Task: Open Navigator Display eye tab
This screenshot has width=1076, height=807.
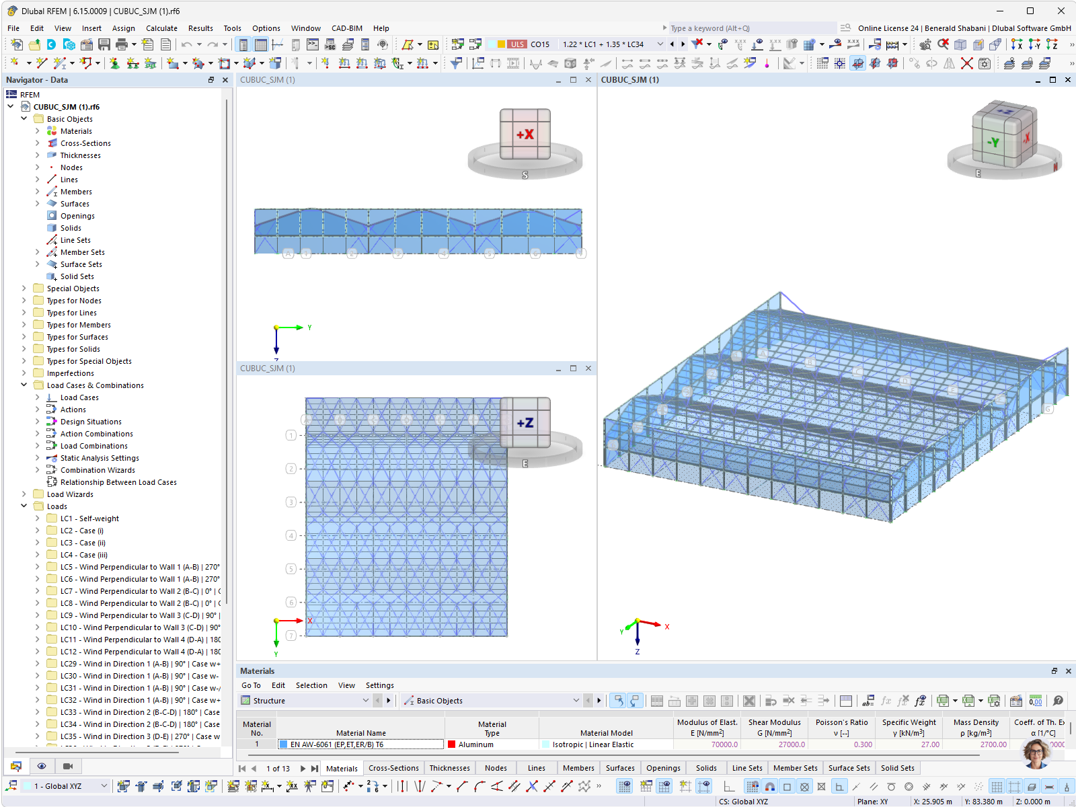Action: (42, 766)
